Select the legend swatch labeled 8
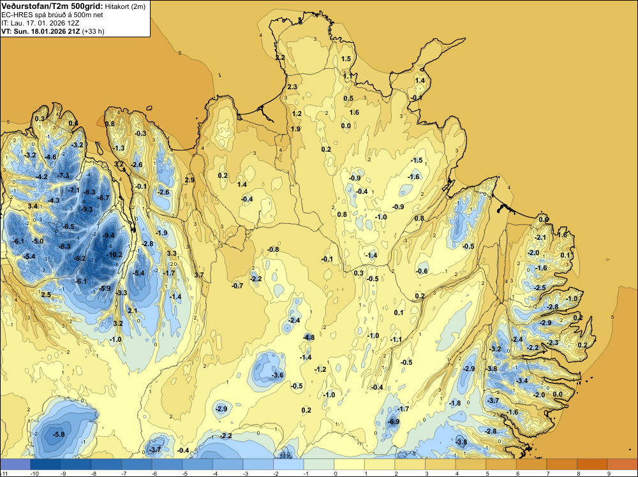Image resolution: width=638 pixels, height=477 pixels. [592, 464]
